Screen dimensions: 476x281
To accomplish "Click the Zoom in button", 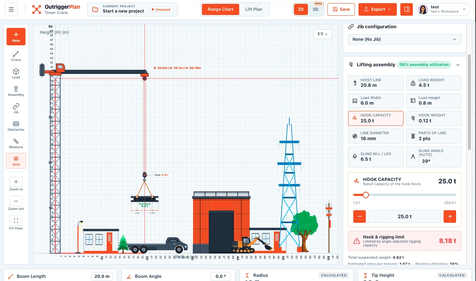I will [16, 182].
